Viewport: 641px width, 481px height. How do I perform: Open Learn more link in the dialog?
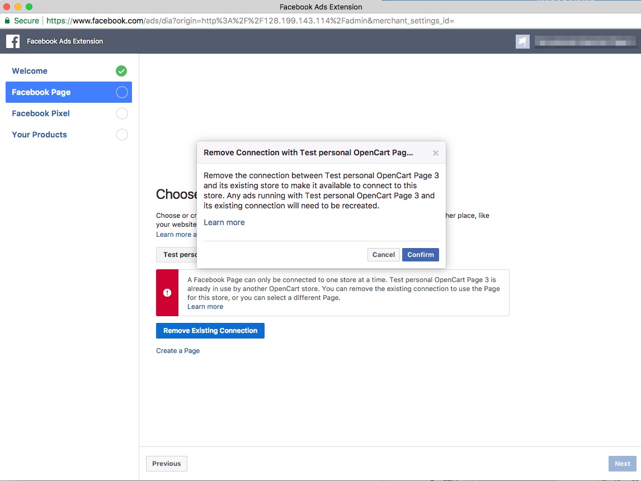tap(224, 222)
